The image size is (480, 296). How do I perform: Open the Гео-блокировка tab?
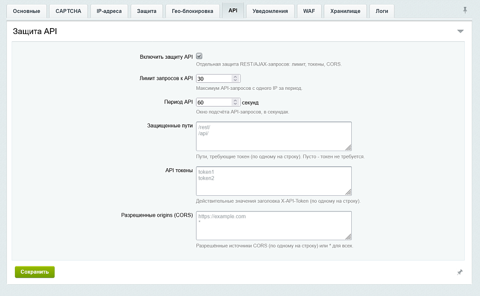(x=192, y=11)
